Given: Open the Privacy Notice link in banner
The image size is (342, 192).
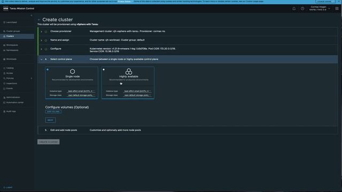Looking at the screenshot, I should (x=124, y=2).
